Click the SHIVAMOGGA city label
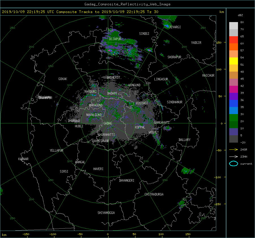Viewport: 255px width, 238px height. 106,213
